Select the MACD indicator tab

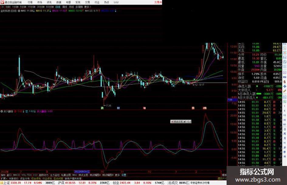[16, 175]
